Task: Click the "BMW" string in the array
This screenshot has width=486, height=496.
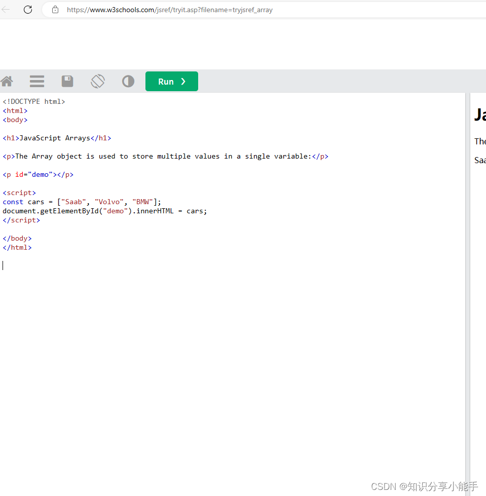Action: pos(143,202)
